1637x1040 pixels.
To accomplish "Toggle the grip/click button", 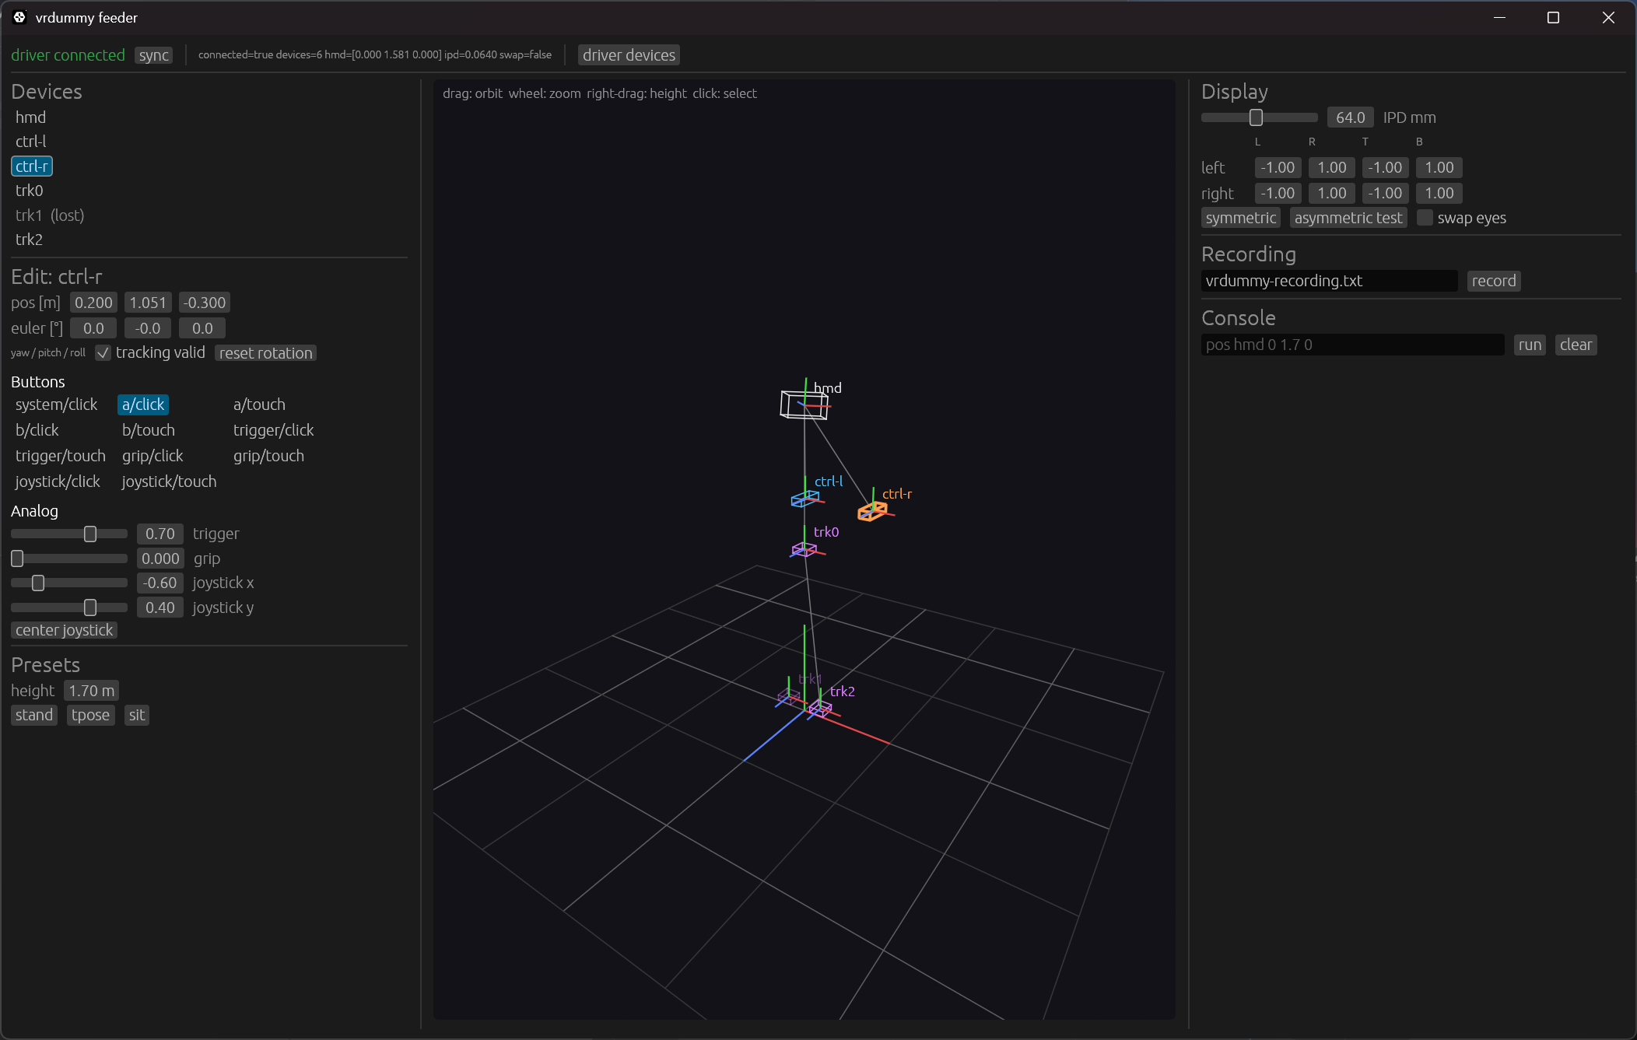I will coord(152,456).
